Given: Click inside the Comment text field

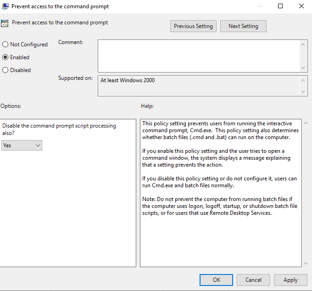Looking at the screenshot, I should (198, 56).
